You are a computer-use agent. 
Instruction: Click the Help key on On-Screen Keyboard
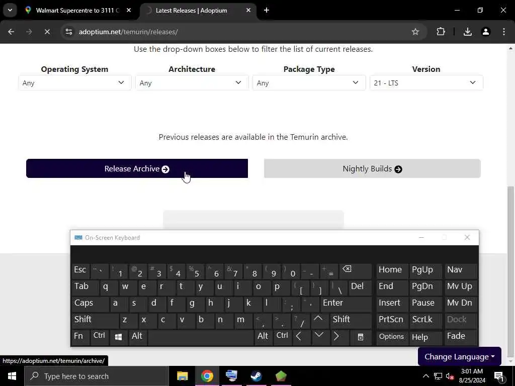(425, 336)
